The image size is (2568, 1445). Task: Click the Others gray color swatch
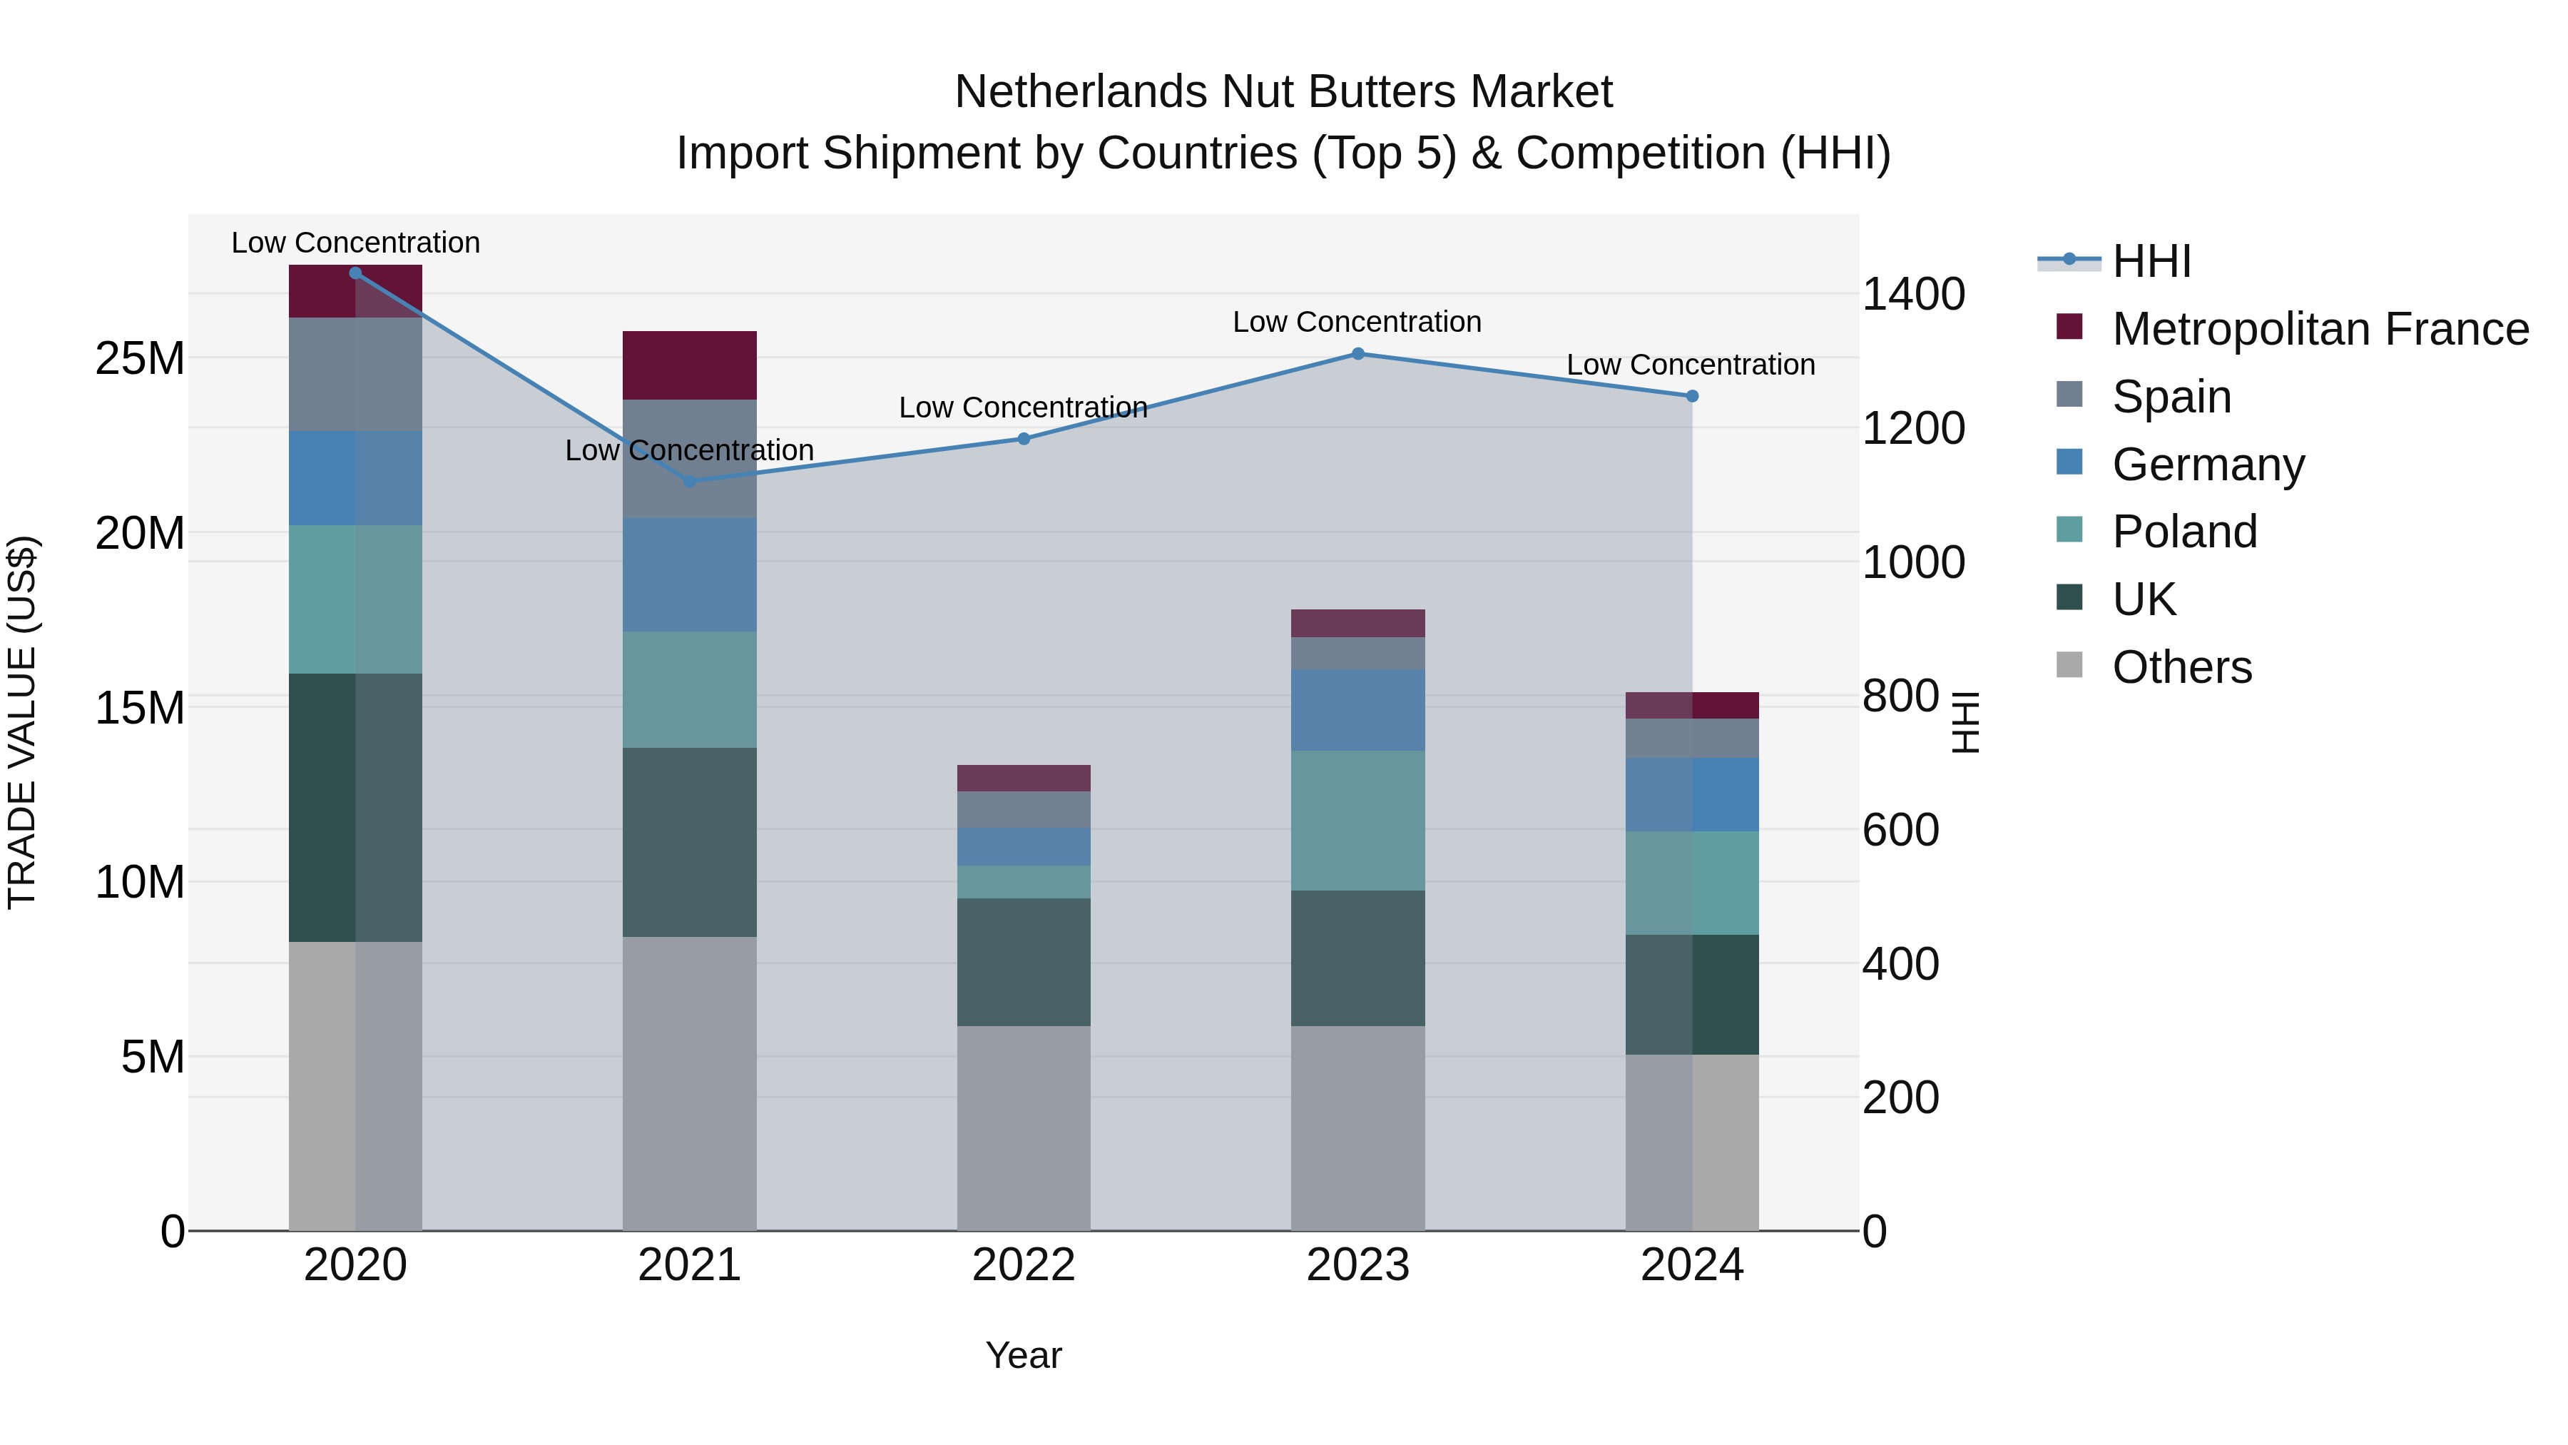2069,664
